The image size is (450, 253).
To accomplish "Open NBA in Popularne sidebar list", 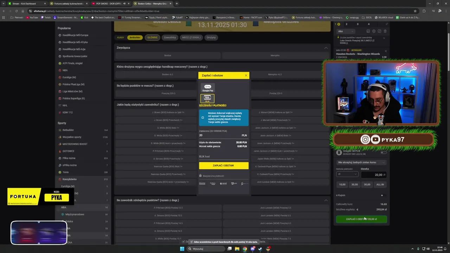I will coord(65,70).
